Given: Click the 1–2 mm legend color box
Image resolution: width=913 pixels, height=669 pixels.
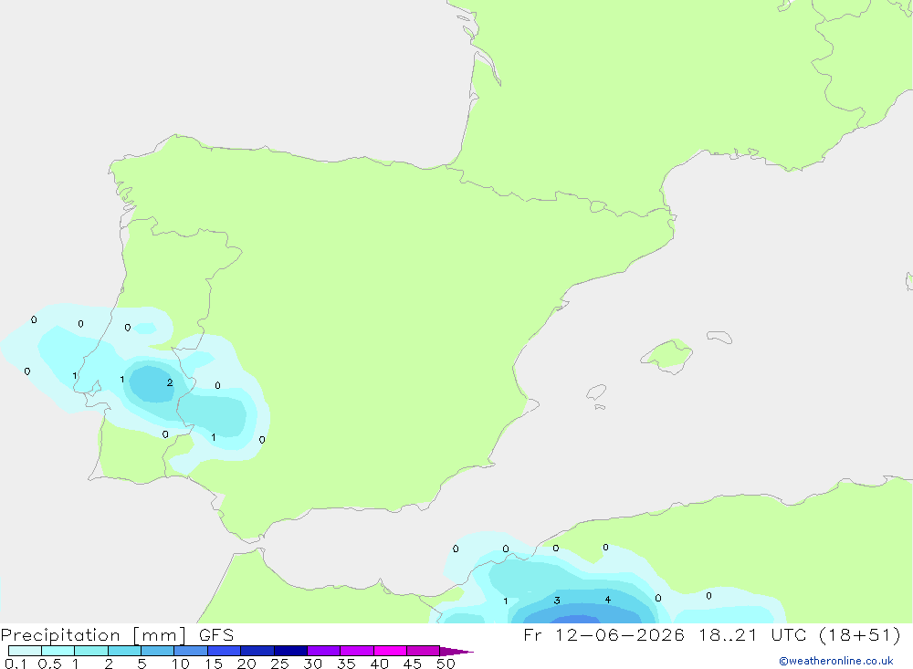Looking at the screenshot, I should pyautogui.click(x=91, y=651).
